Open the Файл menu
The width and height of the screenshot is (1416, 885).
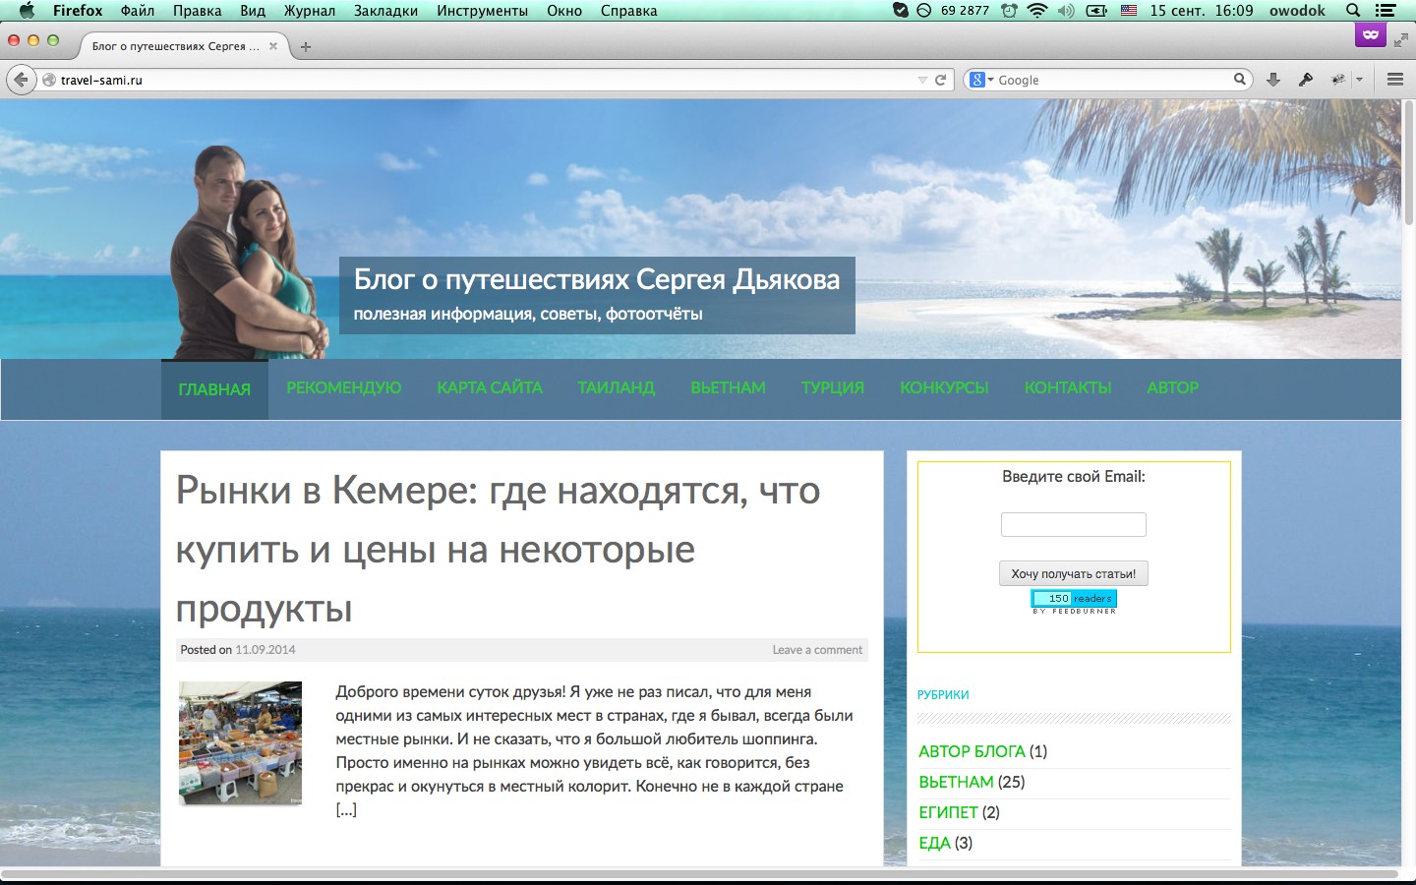point(138,11)
